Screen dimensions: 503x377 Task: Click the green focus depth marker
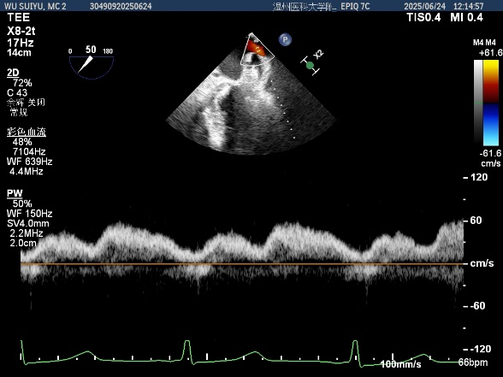pyautogui.click(x=310, y=66)
